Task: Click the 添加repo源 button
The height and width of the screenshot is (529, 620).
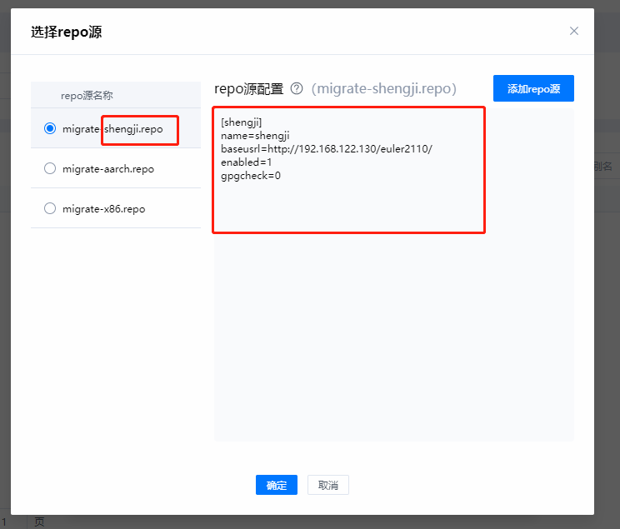Action: (533, 88)
